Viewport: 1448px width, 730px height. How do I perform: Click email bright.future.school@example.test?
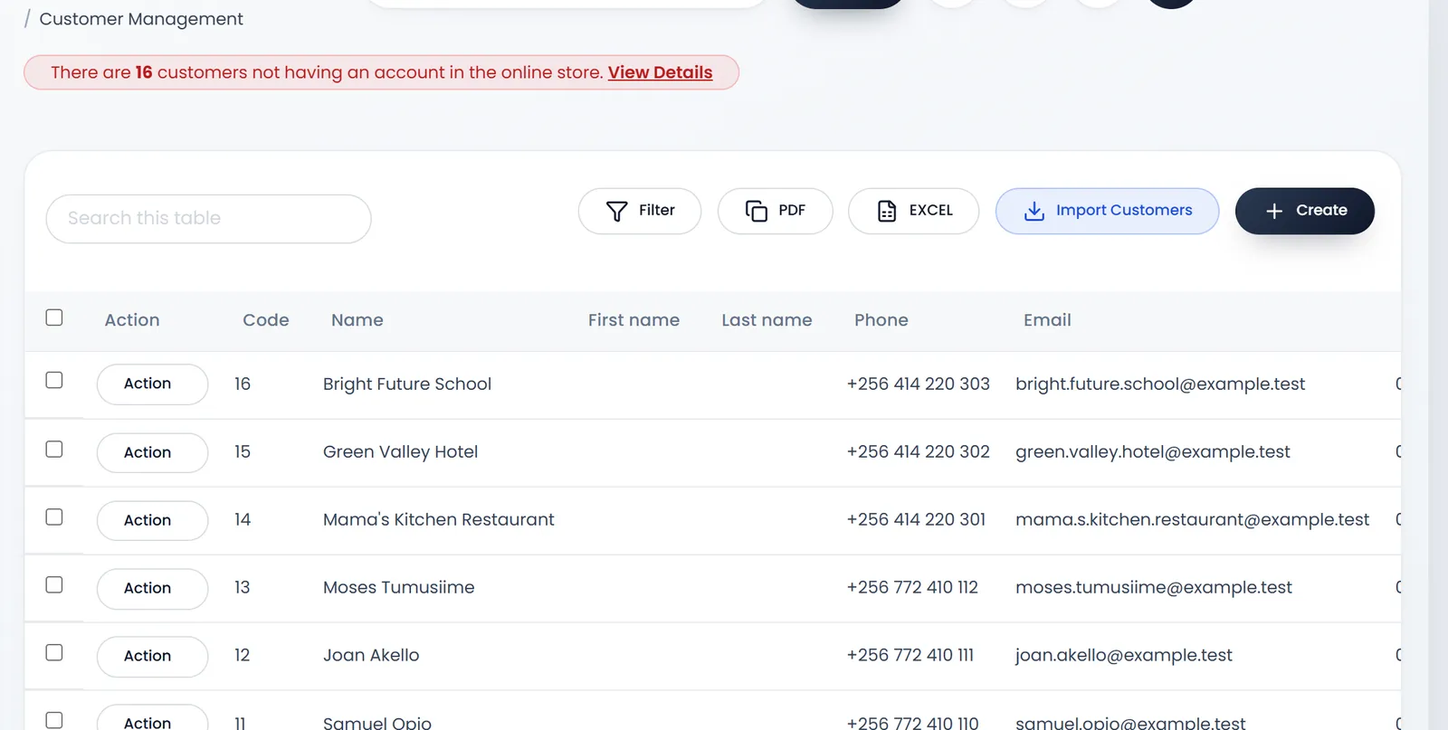pos(1160,384)
